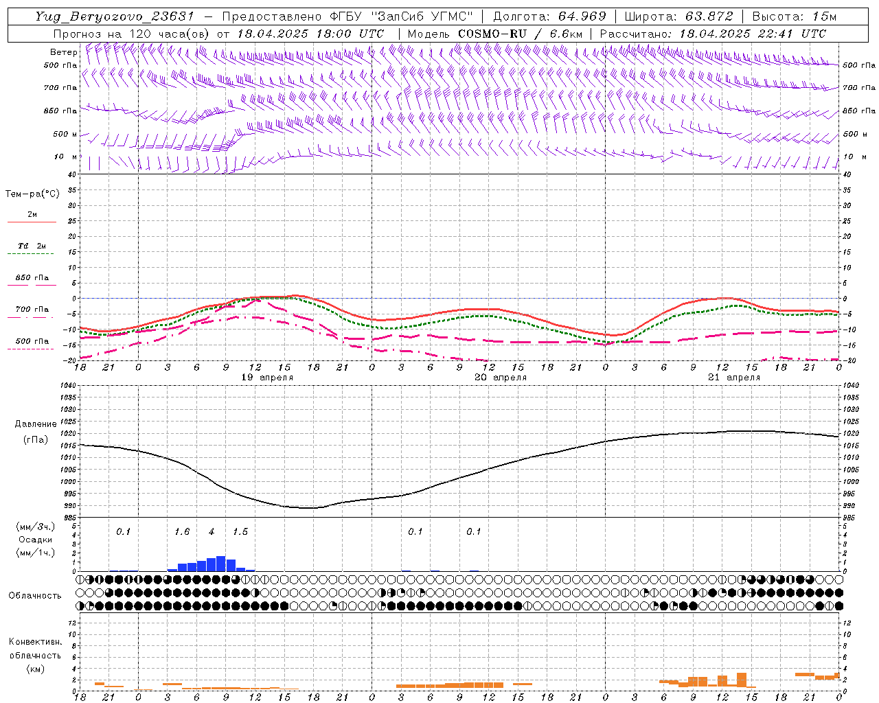Viewport: 879px width, 703px height.
Task: Select the 'Предоставлено ФГБУ "ЗапСиб УГМС"' header text
Action: point(347,16)
